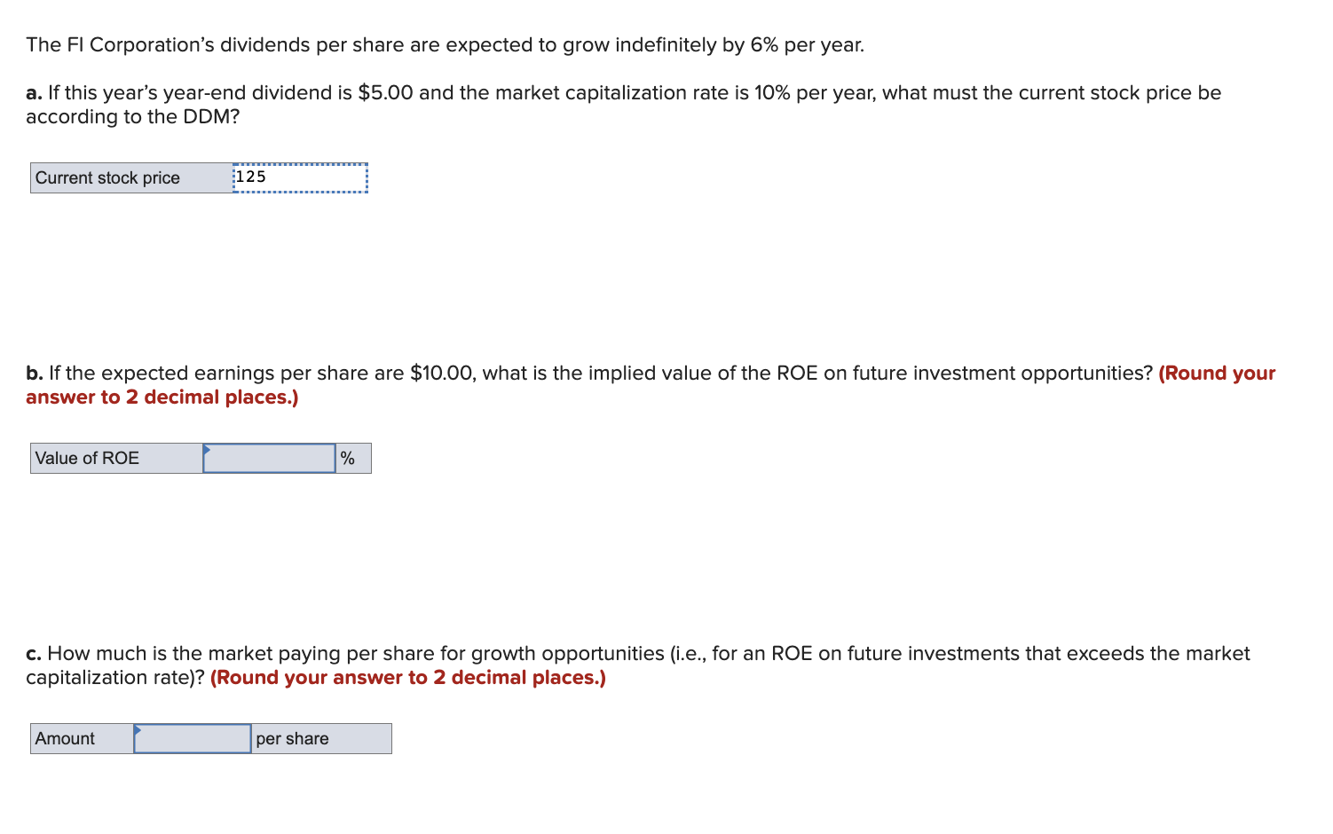
Task: Click 'according to the DDM?' text line
Action: tap(133, 117)
